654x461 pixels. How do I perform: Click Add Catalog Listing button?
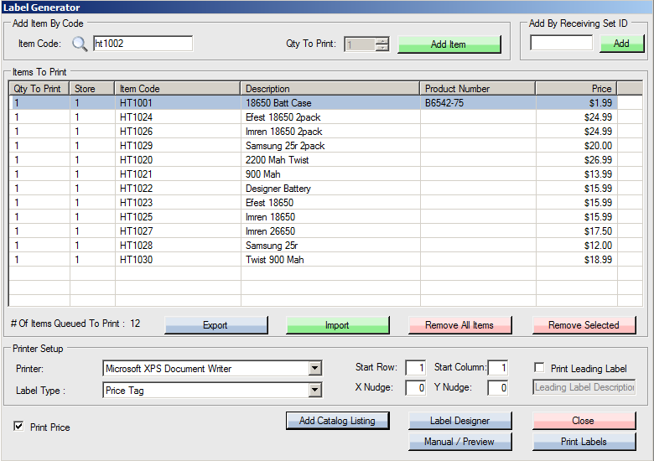[337, 421]
